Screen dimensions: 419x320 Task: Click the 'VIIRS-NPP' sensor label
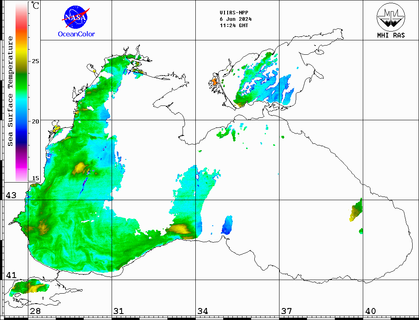pos(234,13)
